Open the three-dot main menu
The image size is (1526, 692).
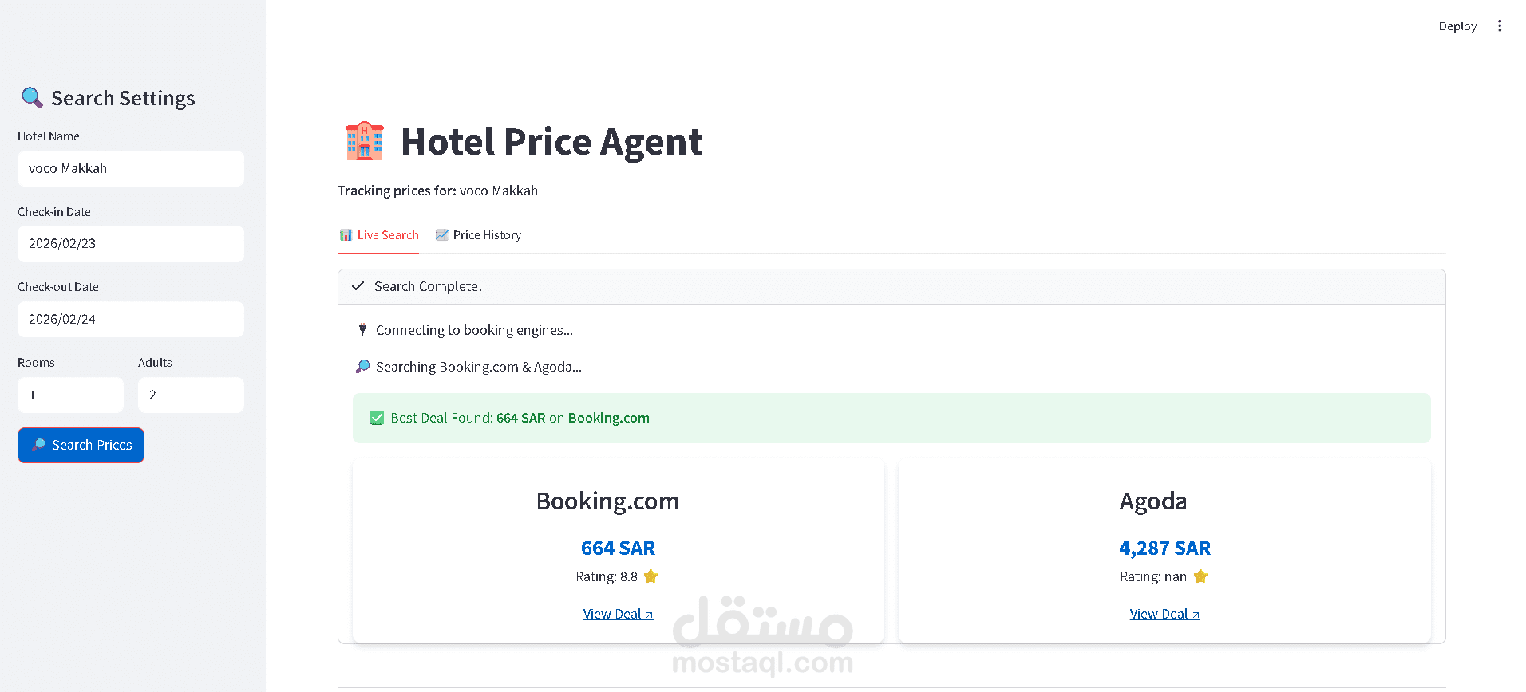pyautogui.click(x=1500, y=26)
